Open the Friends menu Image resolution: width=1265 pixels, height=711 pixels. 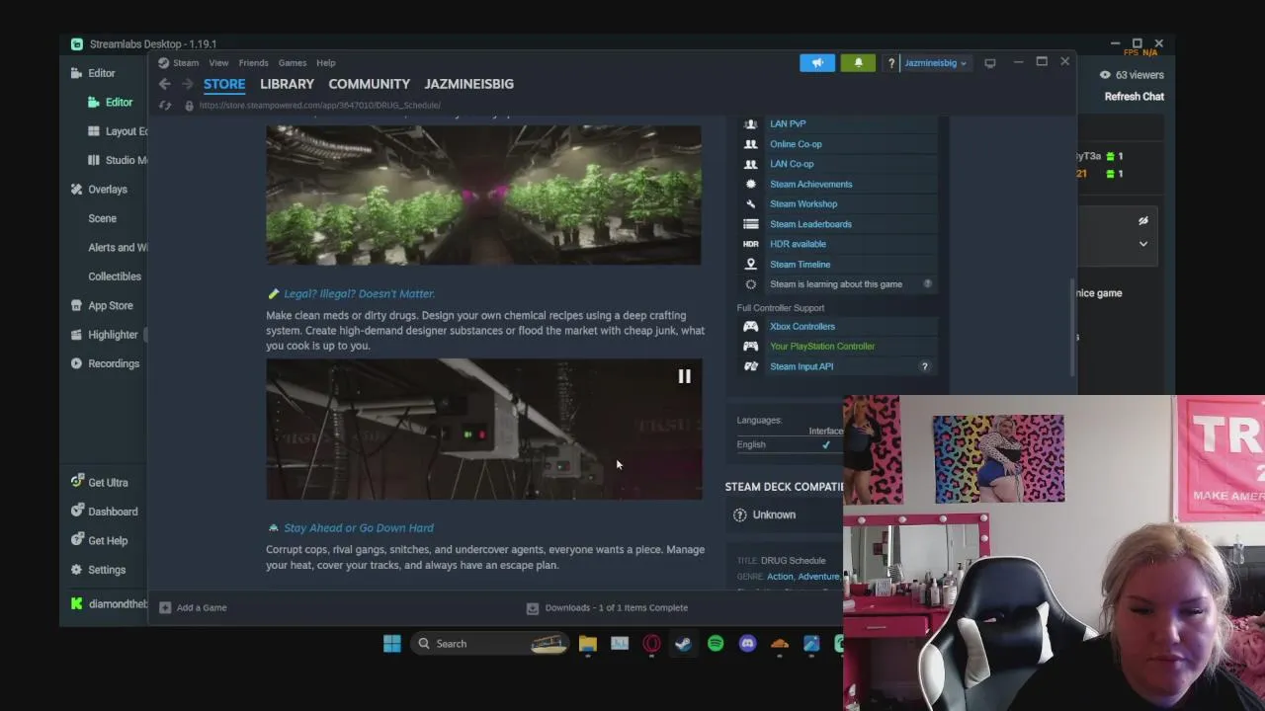tap(253, 62)
